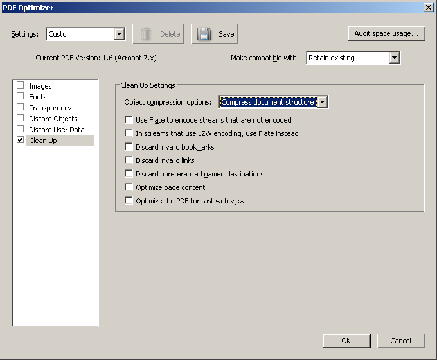Enable the Images panel checkbox

click(21, 85)
